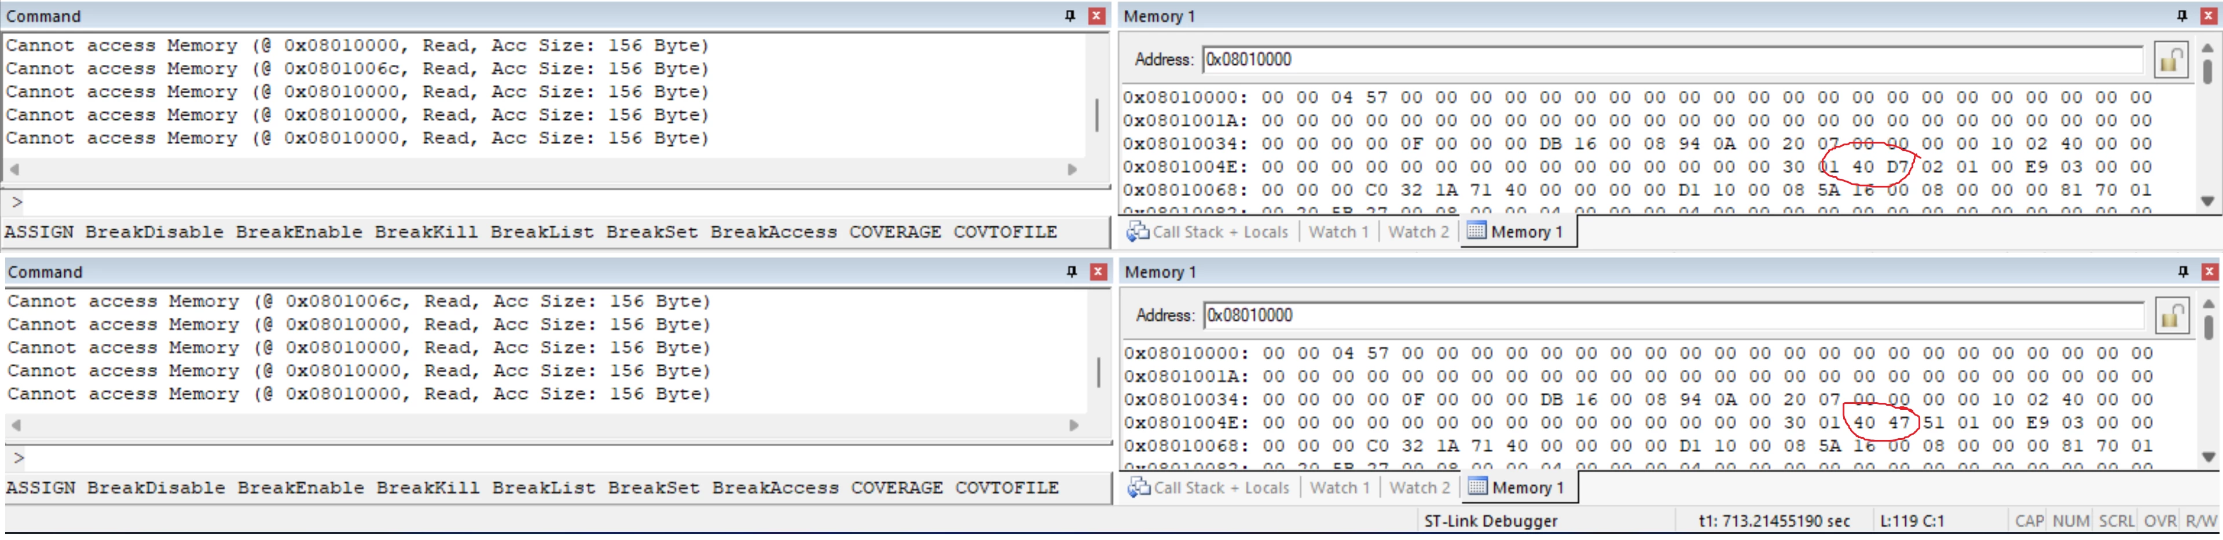Open Call Stack + Locals tab in upper pane
The image size is (2223, 540).
(x=1208, y=232)
